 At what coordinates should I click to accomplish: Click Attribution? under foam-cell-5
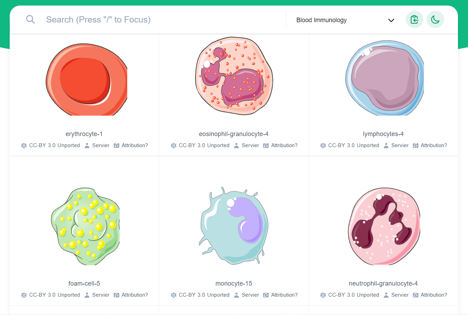click(x=135, y=295)
